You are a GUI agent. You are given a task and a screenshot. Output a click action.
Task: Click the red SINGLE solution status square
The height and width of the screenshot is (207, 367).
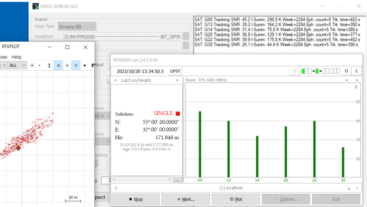click(x=178, y=114)
